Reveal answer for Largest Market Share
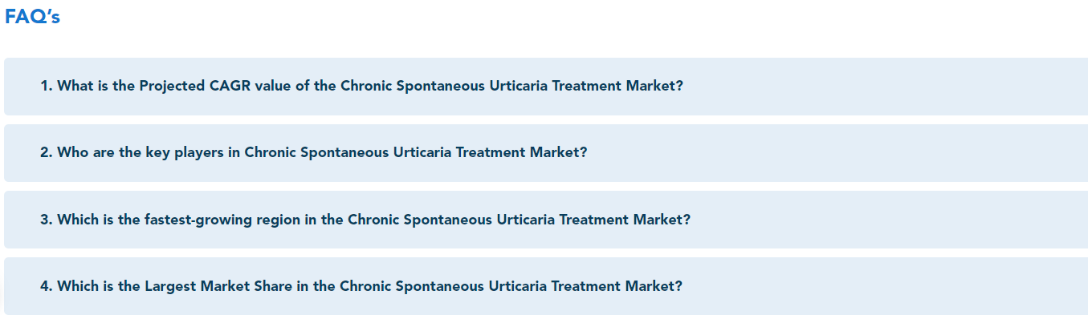This screenshot has width=1088, height=315. pos(546,285)
